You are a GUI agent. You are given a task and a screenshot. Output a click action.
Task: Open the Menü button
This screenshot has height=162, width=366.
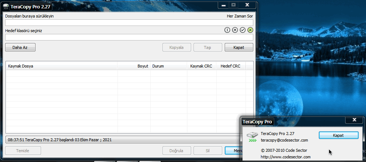pos(234,151)
